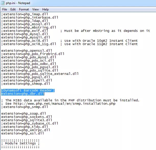Click the line ';extension=php_pdo_pgsql.dll'
Image resolution: width=156 pixels, height=150 pixels.
point(30,67)
